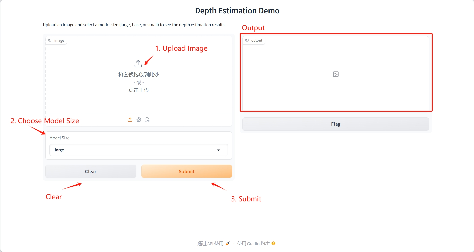Click the placeholder image icon in output

(x=336, y=74)
